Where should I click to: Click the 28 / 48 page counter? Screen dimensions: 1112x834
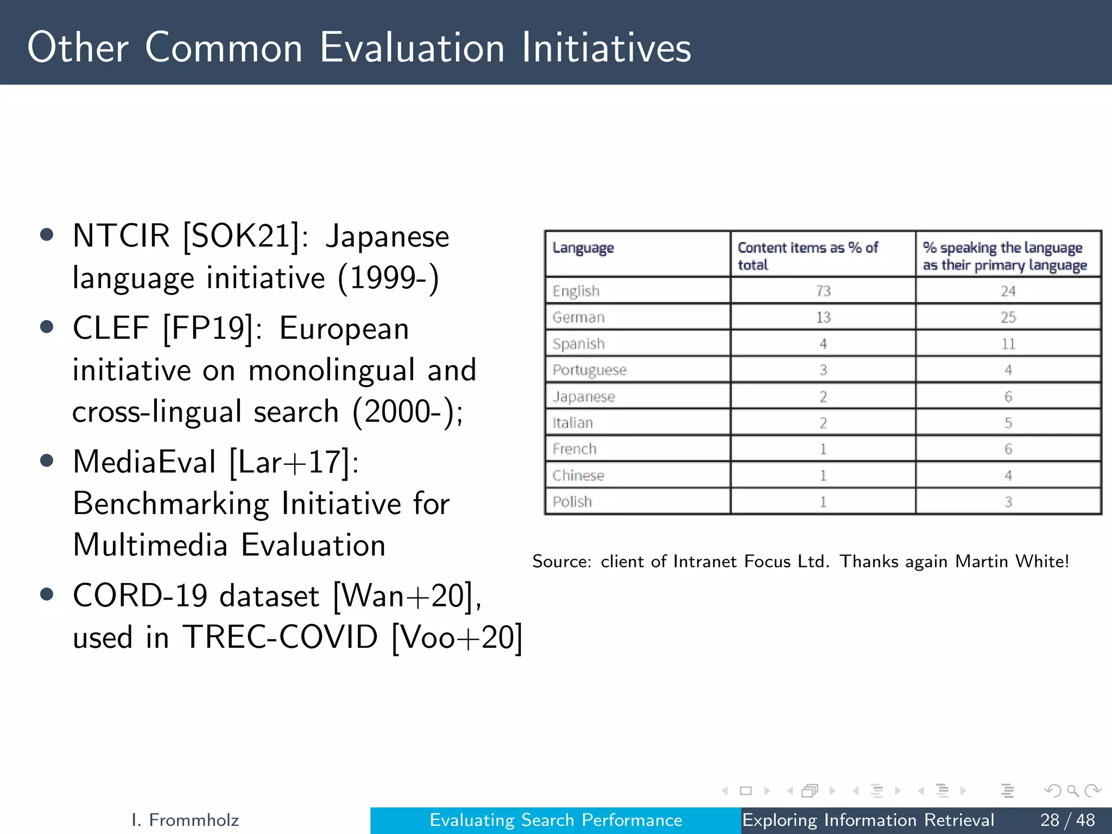(1067, 820)
